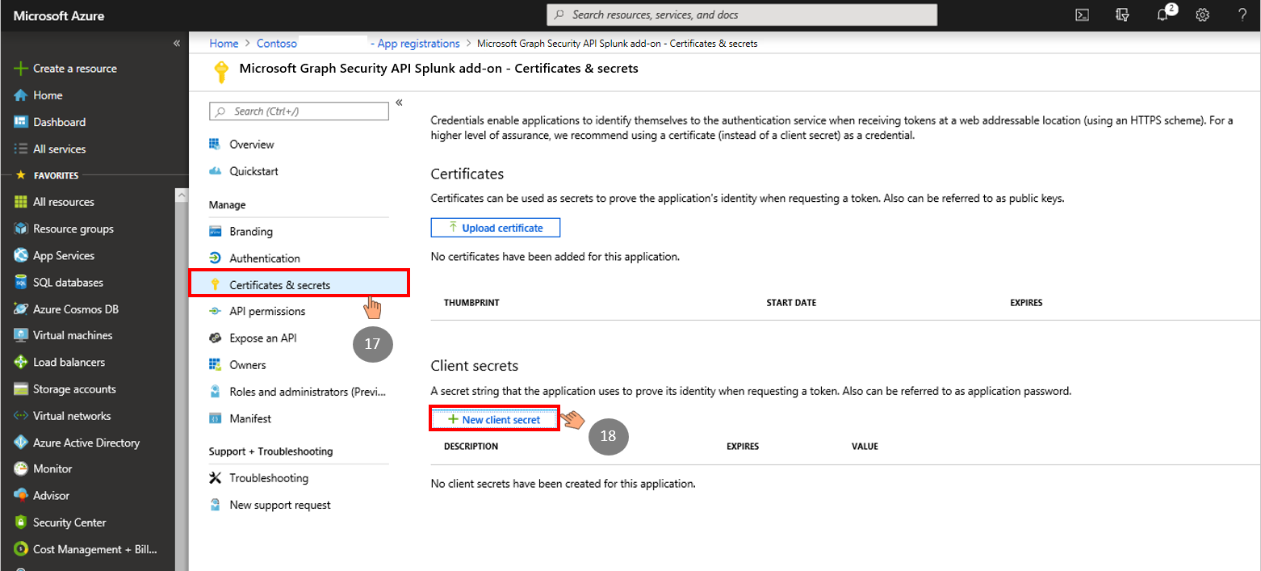Click the Security Center shield icon
This screenshot has width=1261, height=571.
pos(21,523)
